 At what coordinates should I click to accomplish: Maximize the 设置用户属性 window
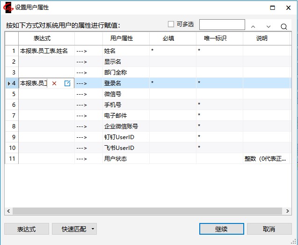tap(273, 7)
